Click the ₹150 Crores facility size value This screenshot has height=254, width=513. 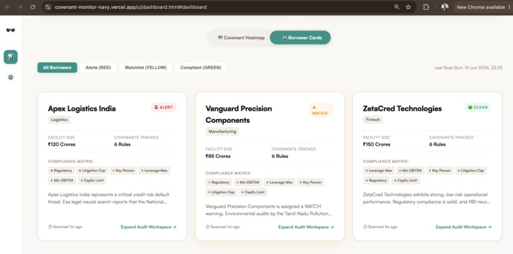tap(377, 145)
